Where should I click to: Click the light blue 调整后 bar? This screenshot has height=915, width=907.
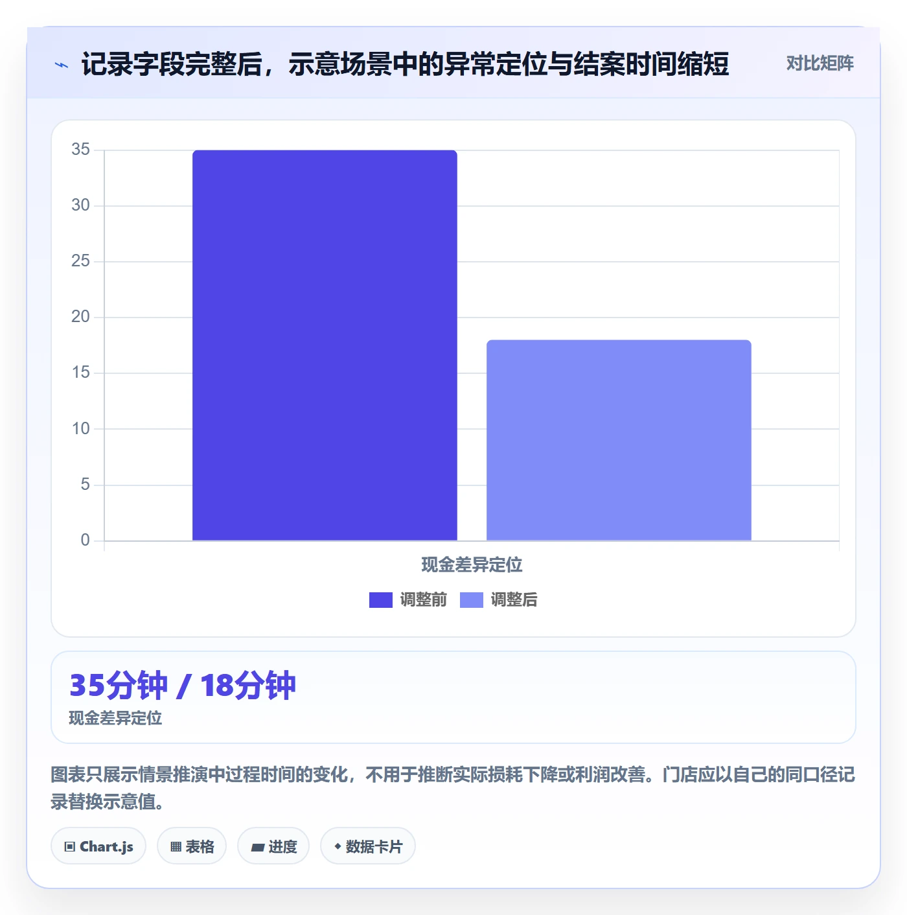coord(619,440)
